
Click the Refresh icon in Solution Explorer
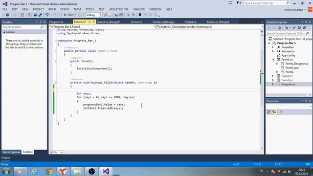pyautogui.click(x=299, y=28)
